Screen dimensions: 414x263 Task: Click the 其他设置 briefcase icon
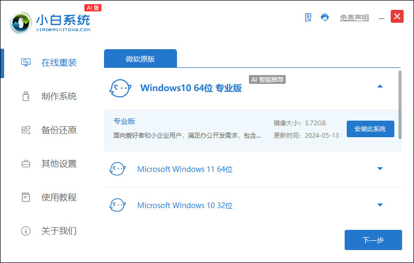[26, 164]
